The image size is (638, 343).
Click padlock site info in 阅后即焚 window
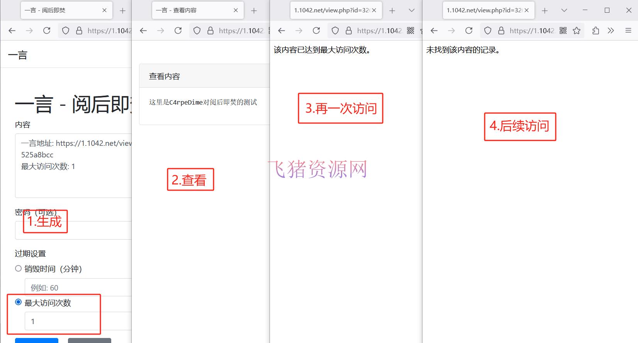(x=79, y=30)
